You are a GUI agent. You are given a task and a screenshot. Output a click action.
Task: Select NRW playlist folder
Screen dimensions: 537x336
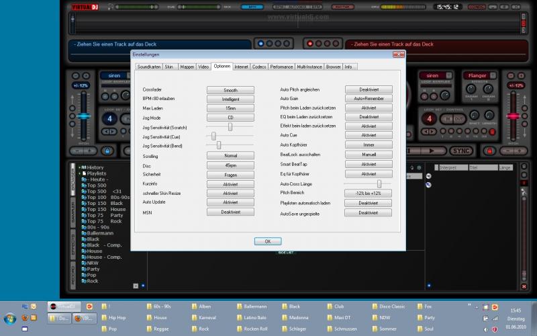pos(93,263)
